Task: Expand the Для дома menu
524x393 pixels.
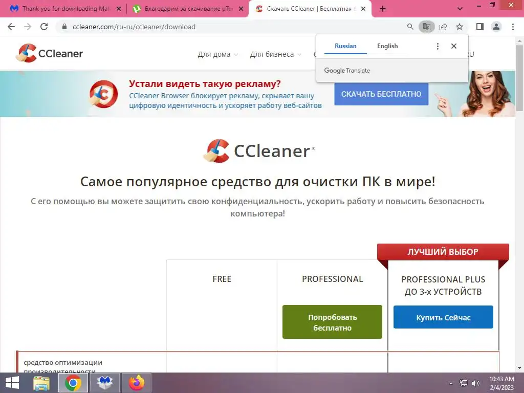Action: tap(217, 54)
